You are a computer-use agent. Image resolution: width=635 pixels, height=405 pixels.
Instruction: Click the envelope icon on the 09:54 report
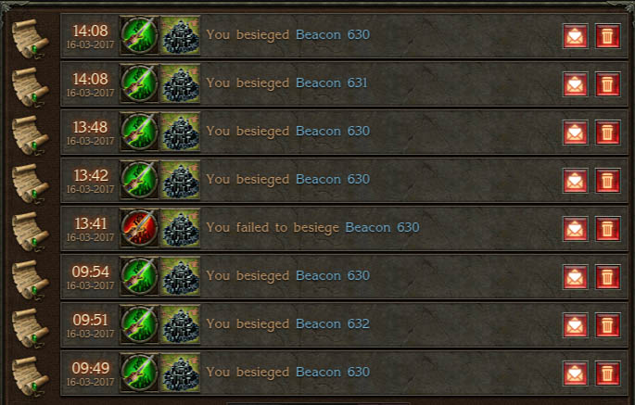(x=575, y=277)
